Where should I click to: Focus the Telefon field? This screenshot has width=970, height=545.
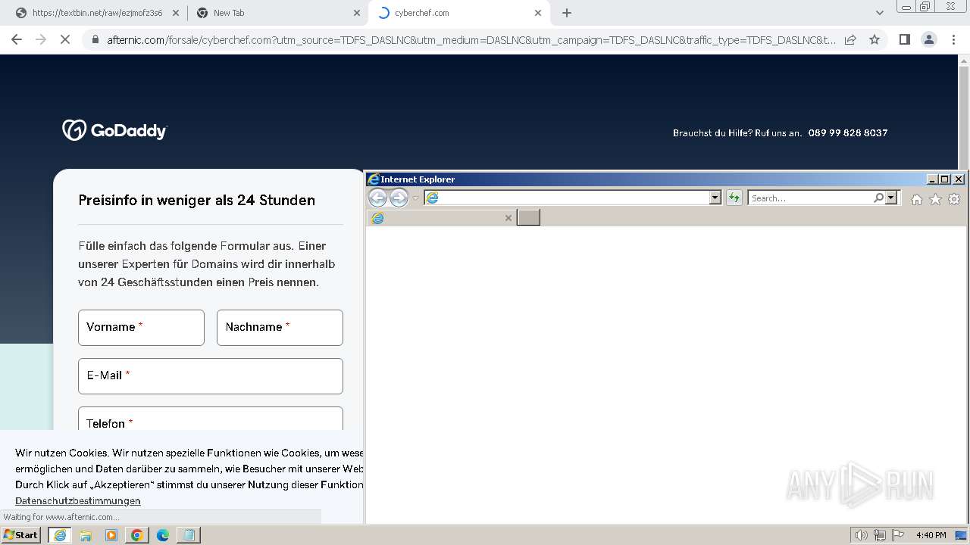click(x=211, y=419)
